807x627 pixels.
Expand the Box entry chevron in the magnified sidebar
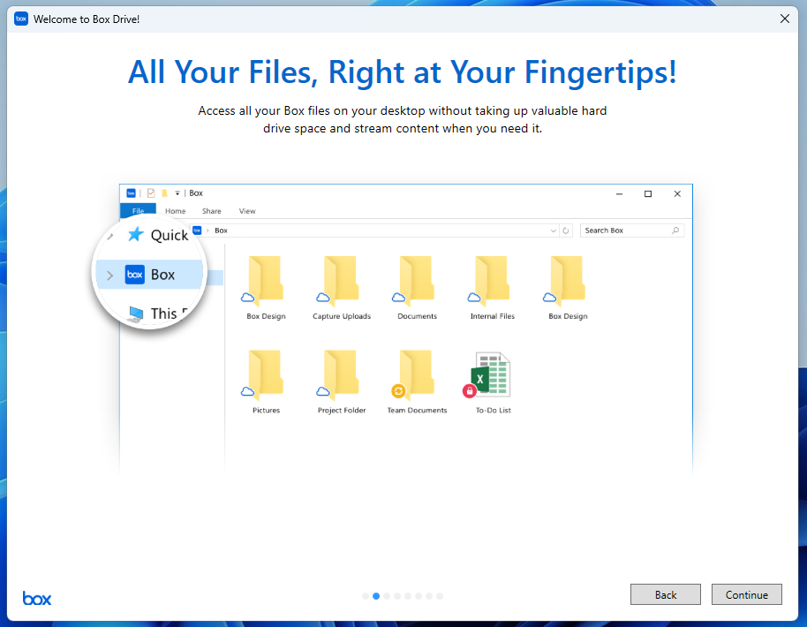[x=109, y=276]
